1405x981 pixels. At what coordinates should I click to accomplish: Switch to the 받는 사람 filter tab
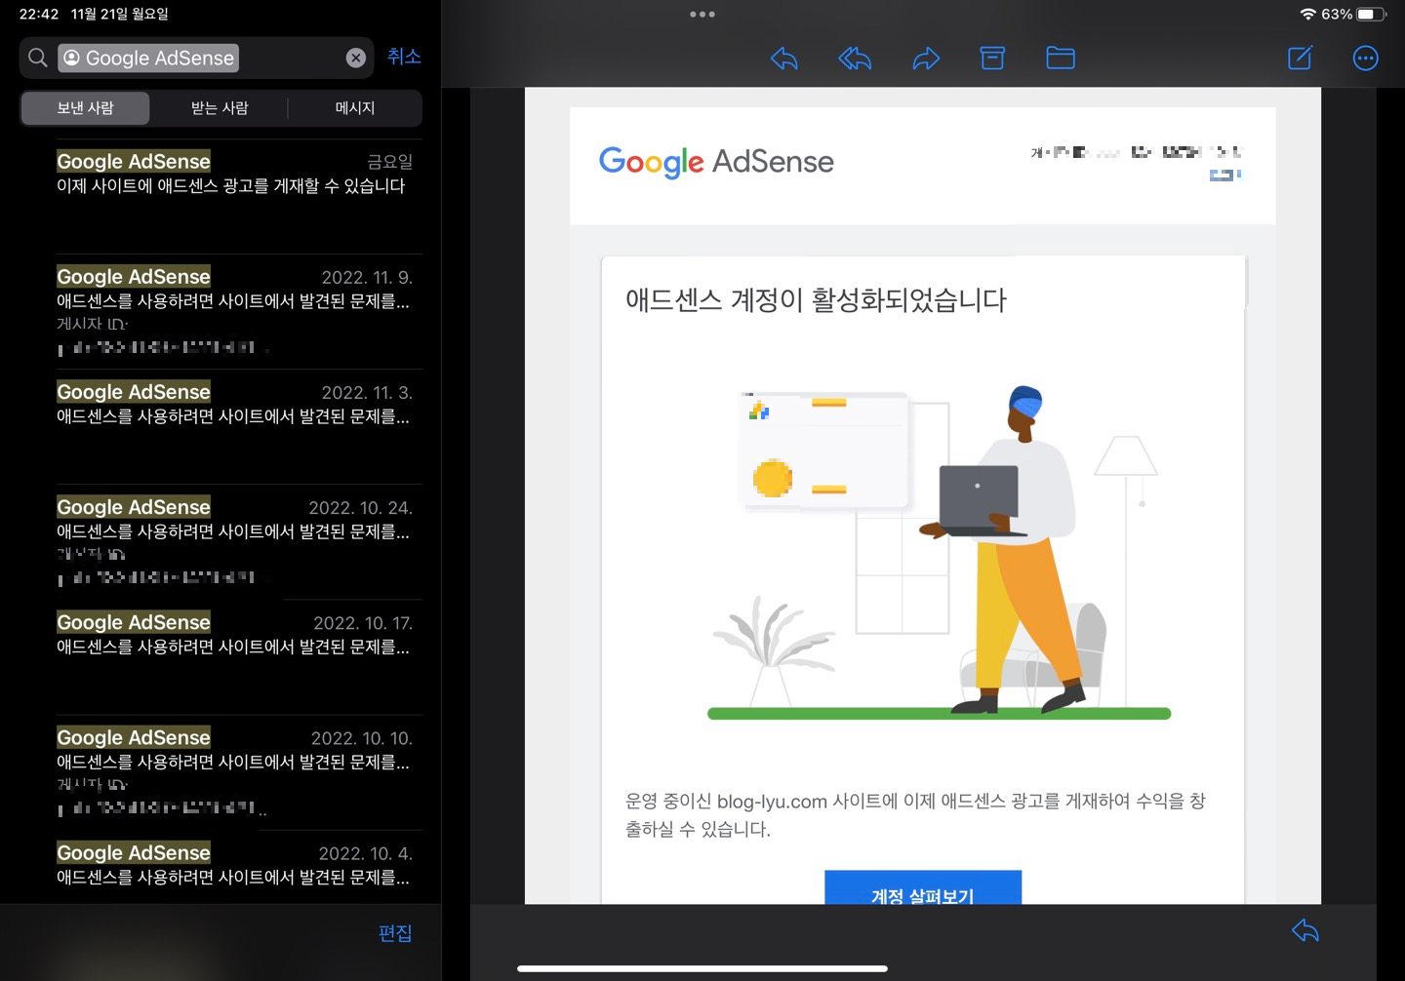click(x=219, y=108)
